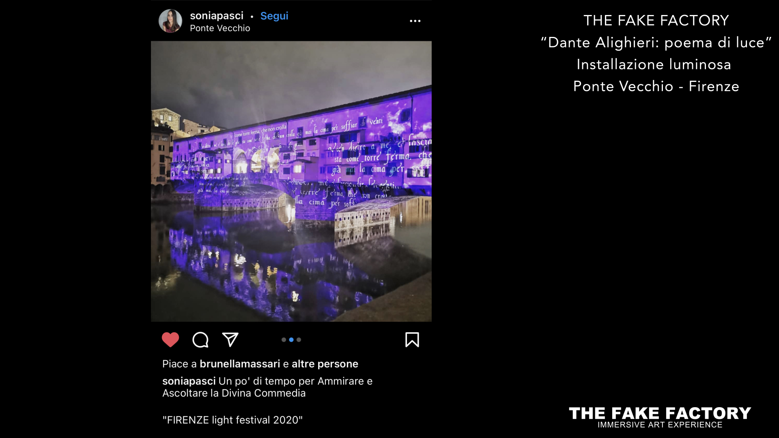Viewport: 779px width, 438px height.
Task: Save the post with the bookmark icon
Action: point(412,340)
